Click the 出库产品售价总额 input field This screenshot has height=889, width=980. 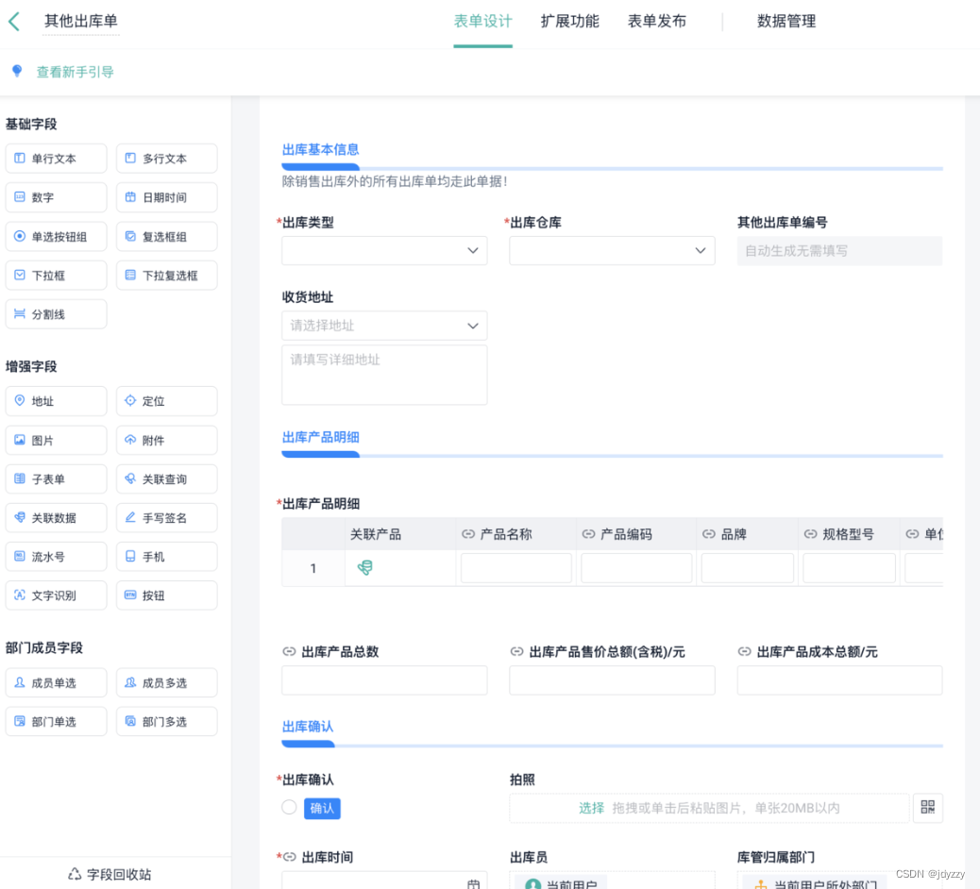coord(612,680)
